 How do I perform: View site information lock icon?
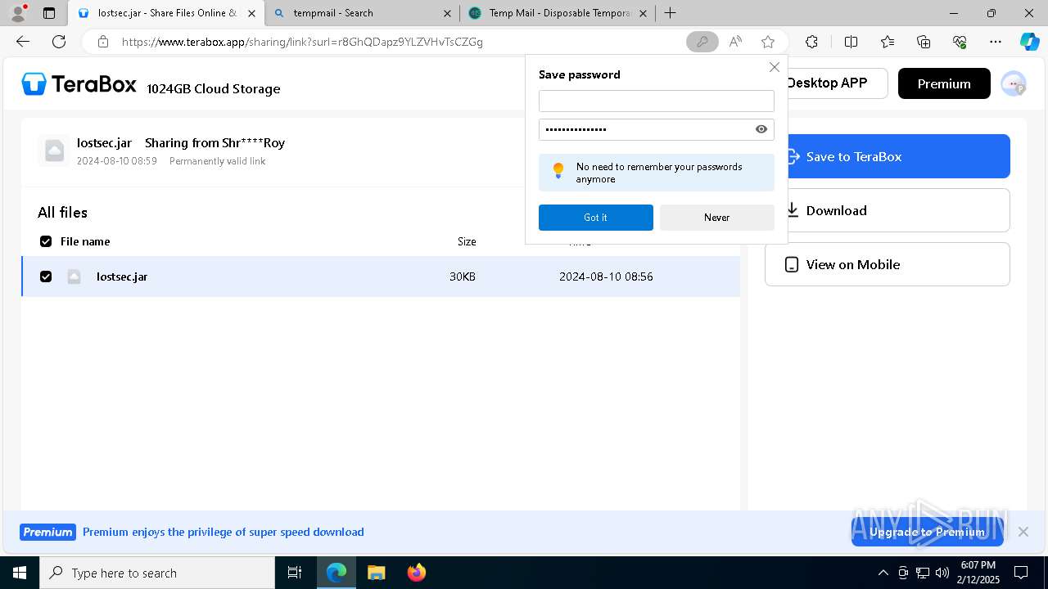click(x=102, y=42)
